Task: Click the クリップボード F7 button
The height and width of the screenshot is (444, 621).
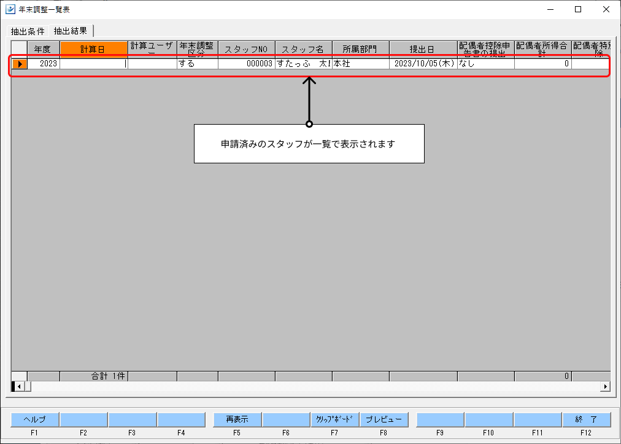Action: tap(334, 419)
